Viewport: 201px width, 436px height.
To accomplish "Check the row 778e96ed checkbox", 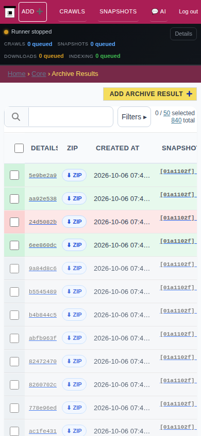I will coord(14,408).
